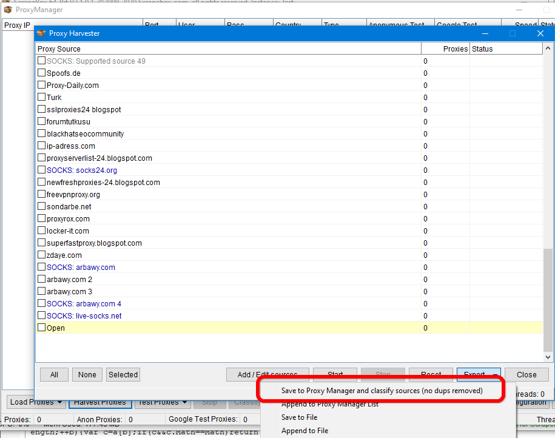Select the SOCKS: arbawy.com 4 row text

[x=84, y=303]
